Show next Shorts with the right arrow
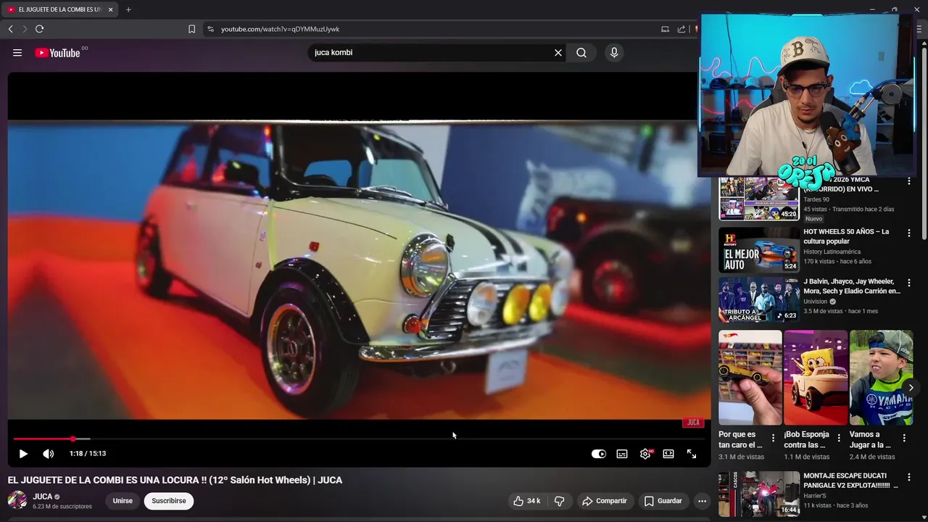Screen dimensions: 928x522 coord(911,388)
